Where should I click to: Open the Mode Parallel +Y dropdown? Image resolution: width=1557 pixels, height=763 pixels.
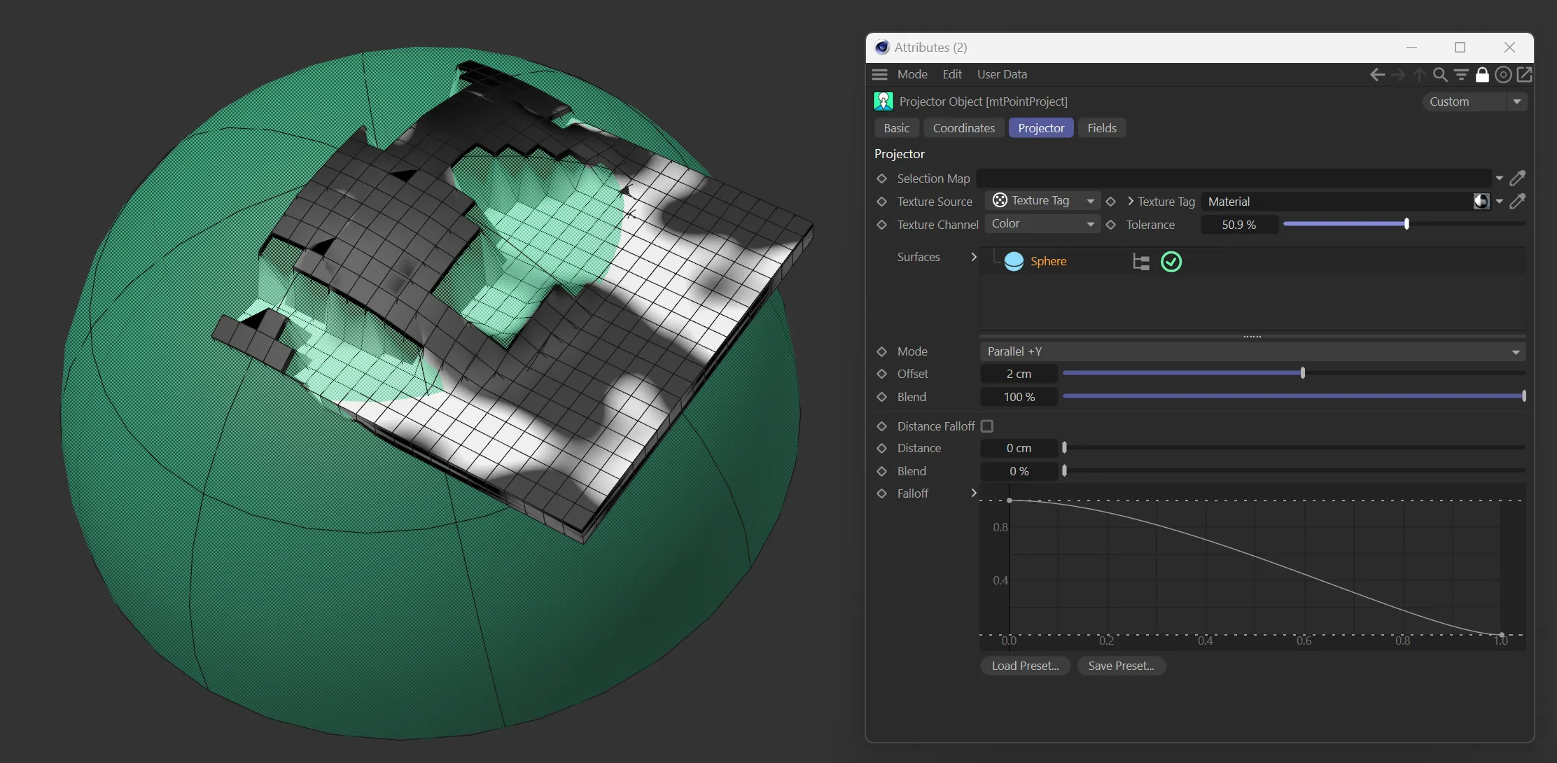1252,351
